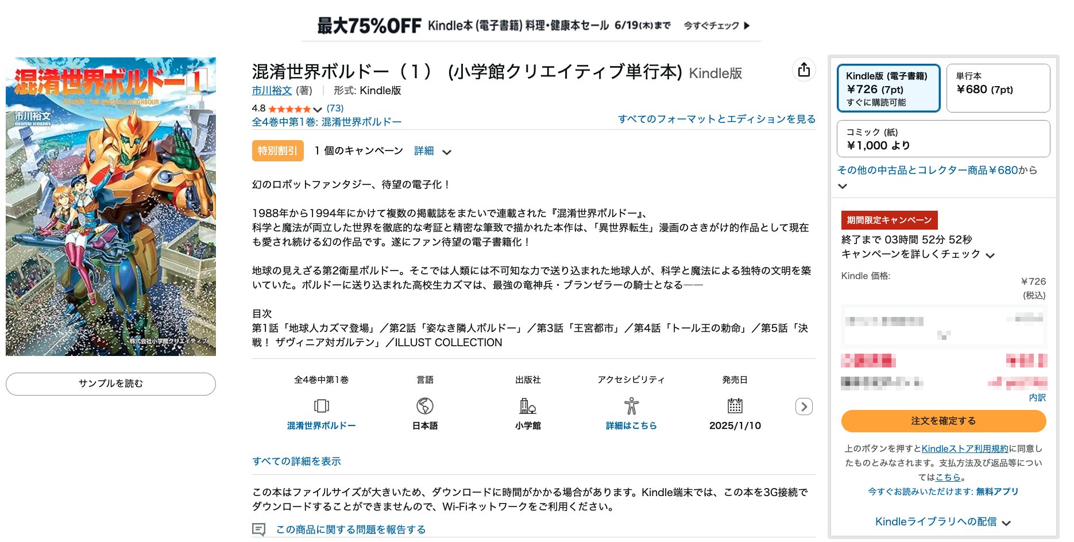Select the Kindle版 (電子書籍) format option
Screen dimensions: 1074x542
[x=888, y=88]
